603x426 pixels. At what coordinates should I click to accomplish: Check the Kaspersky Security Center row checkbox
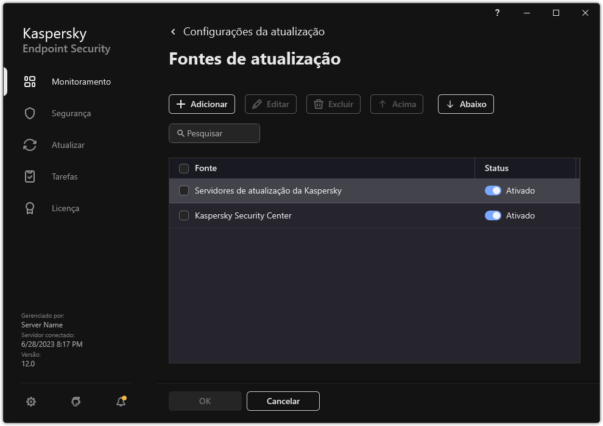tap(183, 215)
